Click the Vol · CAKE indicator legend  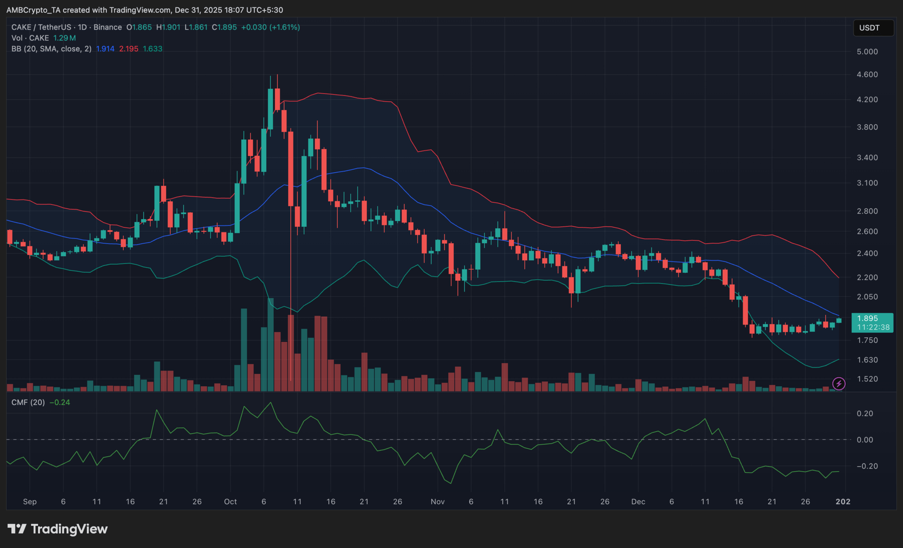coord(30,38)
